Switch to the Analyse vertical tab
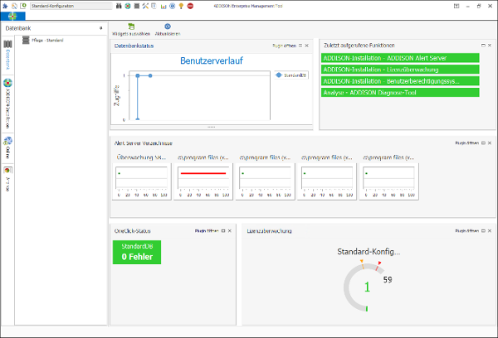498x338 pixels. pos(8,179)
